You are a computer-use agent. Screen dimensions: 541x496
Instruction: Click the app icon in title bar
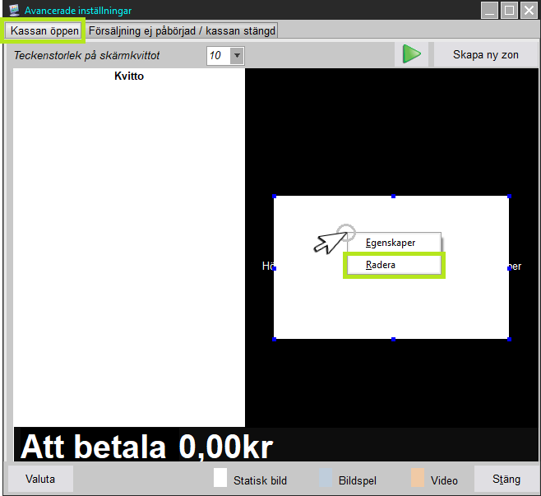click(x=13, y=11)
